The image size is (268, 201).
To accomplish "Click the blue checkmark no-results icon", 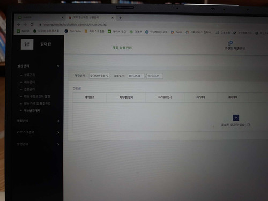I will coord(236,118).
